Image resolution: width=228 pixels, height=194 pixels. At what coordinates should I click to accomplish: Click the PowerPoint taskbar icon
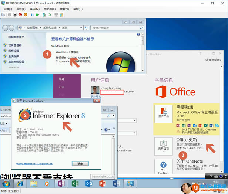tap(103, 184)
